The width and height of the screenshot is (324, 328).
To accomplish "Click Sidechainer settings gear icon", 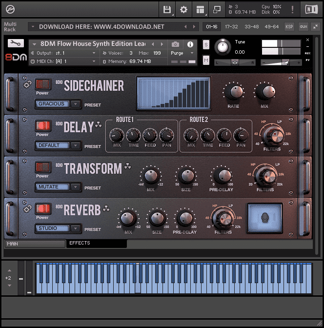I will [x=27, y=84].
